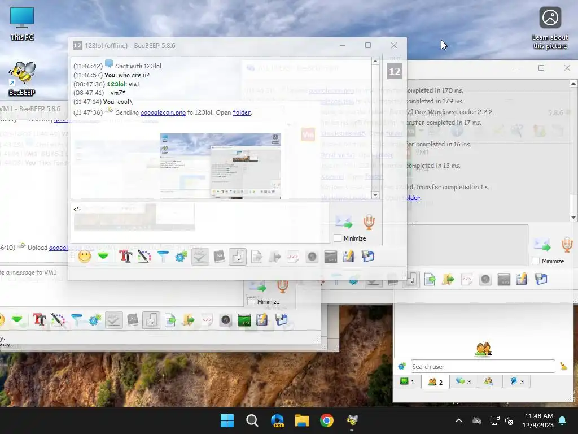This screenshot has height=434, width=578.
Task: Open dictionary book icon in 123lol chat toolbar
Action: click(x=219, y=256)
